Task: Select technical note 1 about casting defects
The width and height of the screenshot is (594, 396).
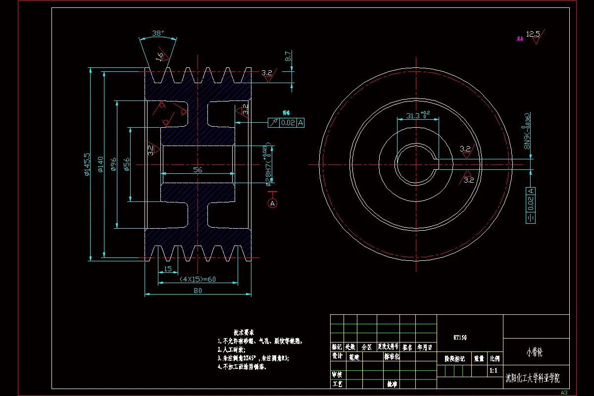Action: pyautogui.click(x=260, y=341)
